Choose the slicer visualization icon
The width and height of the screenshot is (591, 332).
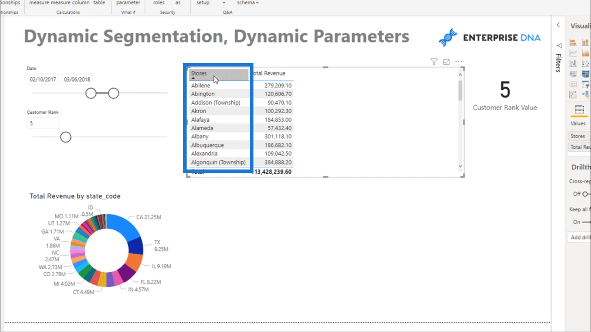585,84
